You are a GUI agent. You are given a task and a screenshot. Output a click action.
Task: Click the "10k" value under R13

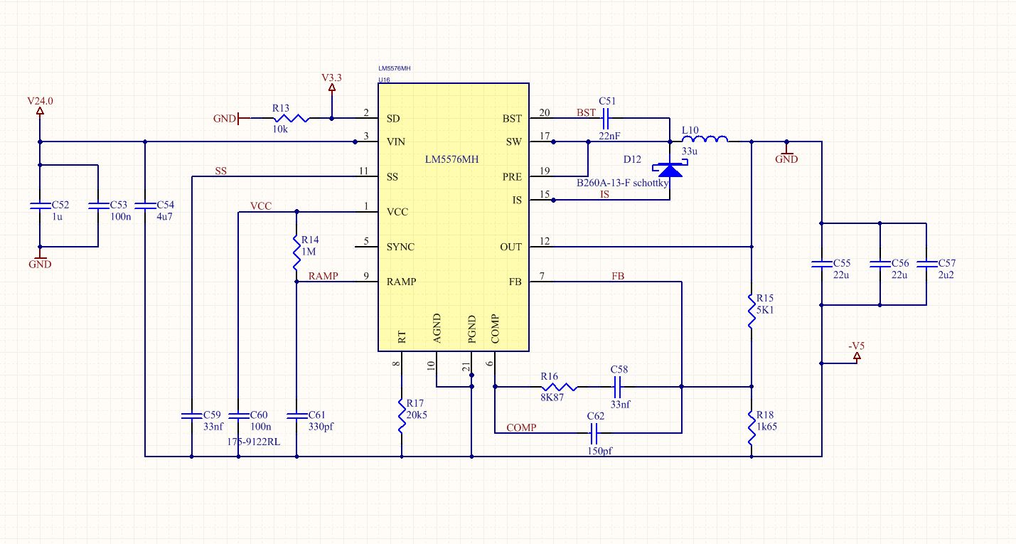[x=281, y=130]
